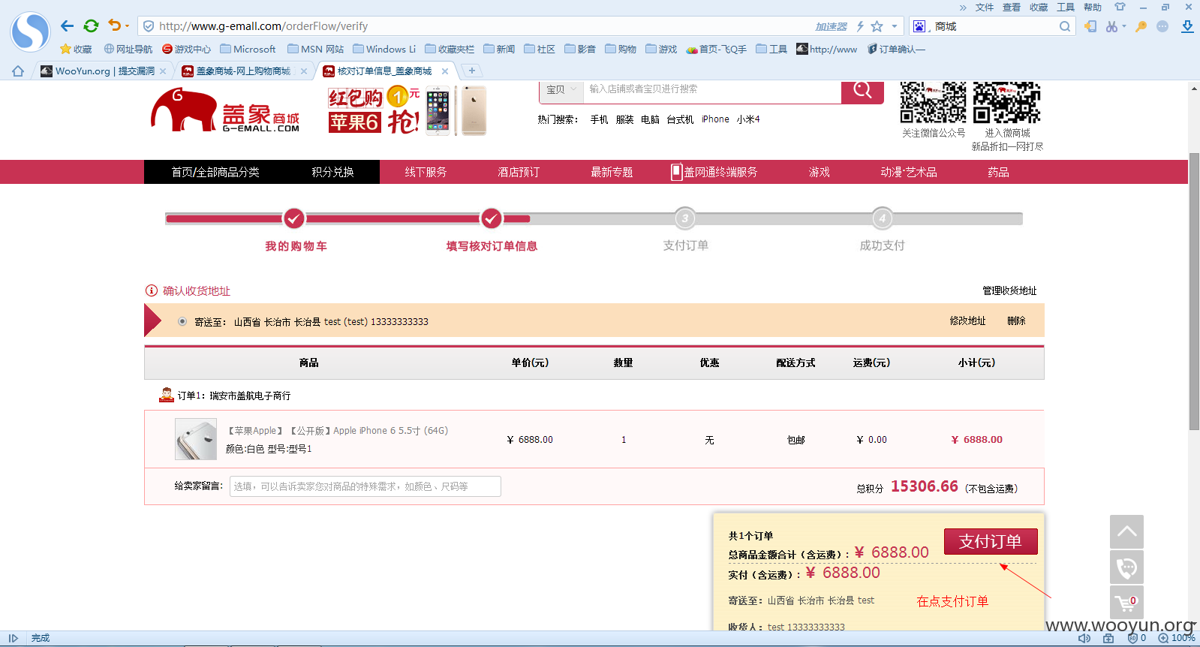Open 首页/全部商品分类 navigation item
Screen dimensions: 1200x647
(215, 172)
